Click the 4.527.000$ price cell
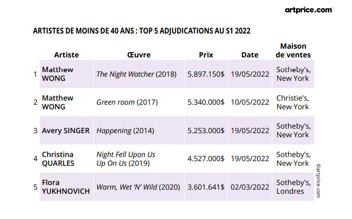The width and height of the screenshot is (352, 219). tap(206, 159)
